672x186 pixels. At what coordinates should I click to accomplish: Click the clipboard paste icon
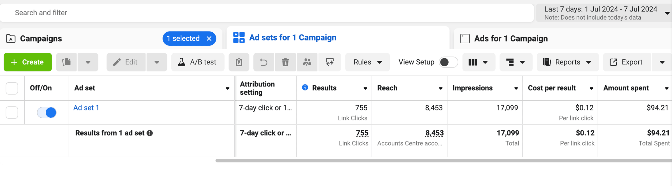[239, 62]
